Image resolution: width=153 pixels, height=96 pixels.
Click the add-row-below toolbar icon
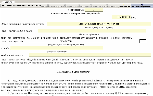(x=48, y=5)
